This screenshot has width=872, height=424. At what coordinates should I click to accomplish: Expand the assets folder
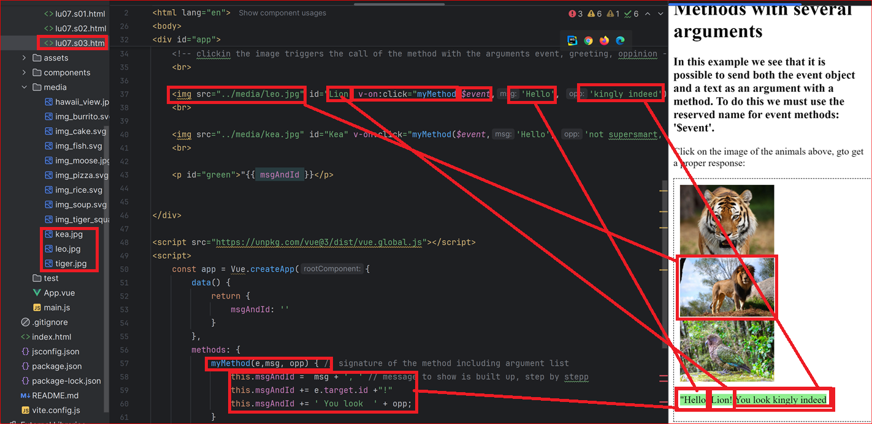[24, 58]
